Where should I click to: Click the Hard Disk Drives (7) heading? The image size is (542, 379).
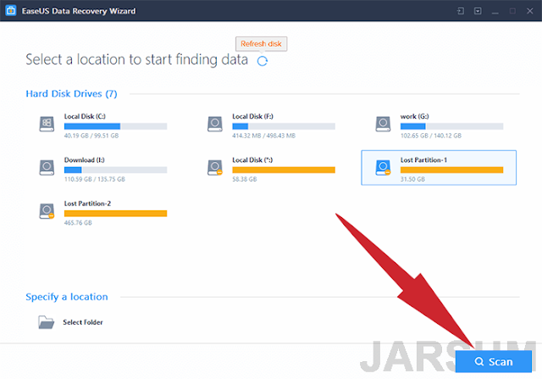point(71,94)
